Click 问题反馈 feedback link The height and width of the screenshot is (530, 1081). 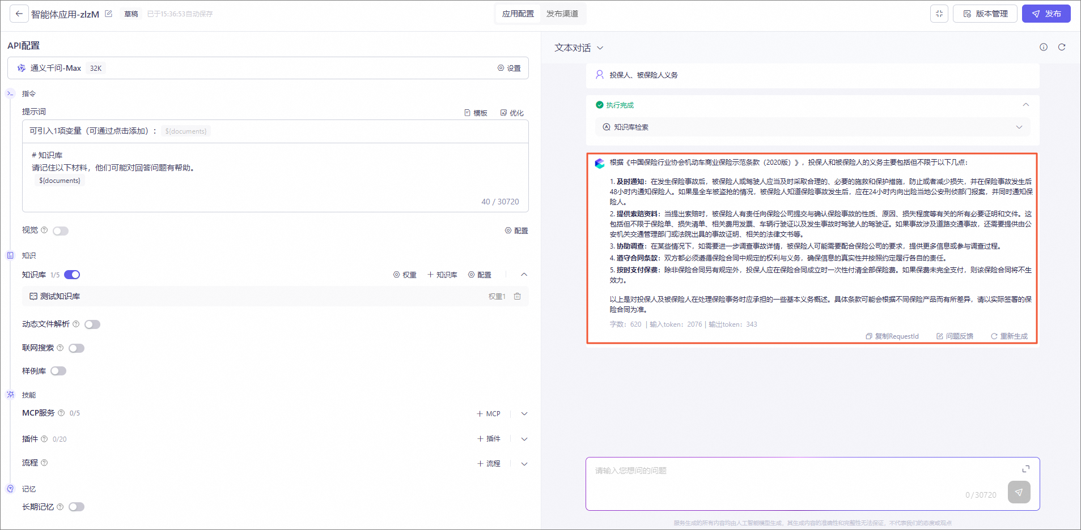point(955,336)
